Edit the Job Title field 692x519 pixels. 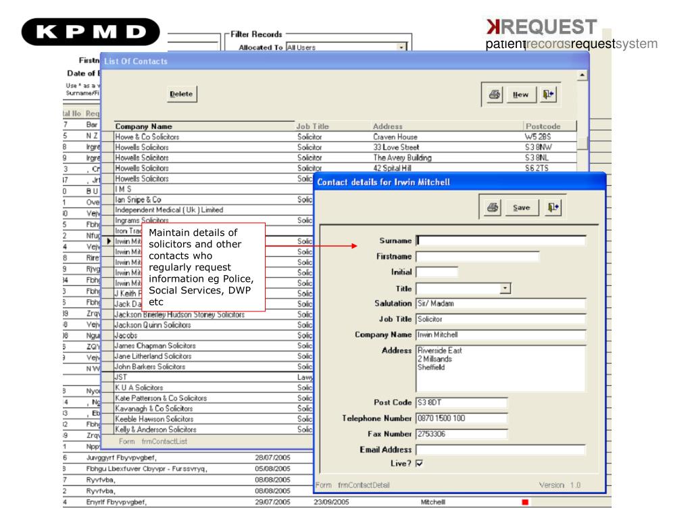501,319
